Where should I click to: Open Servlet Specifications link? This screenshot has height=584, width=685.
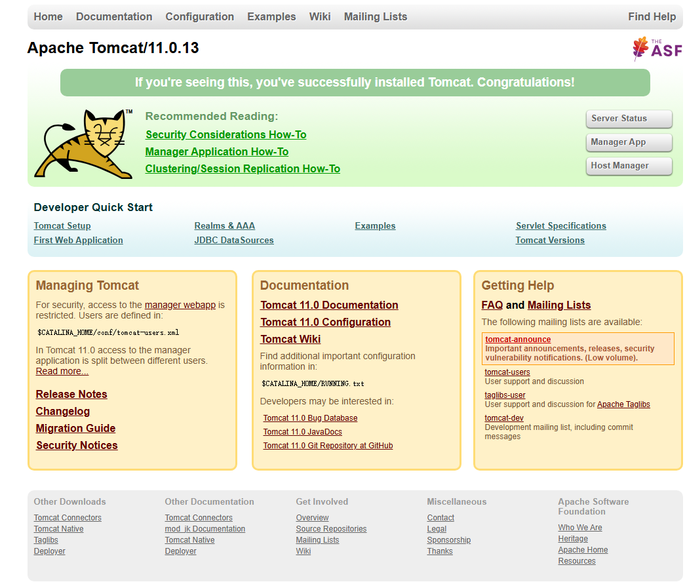[561, 226]
